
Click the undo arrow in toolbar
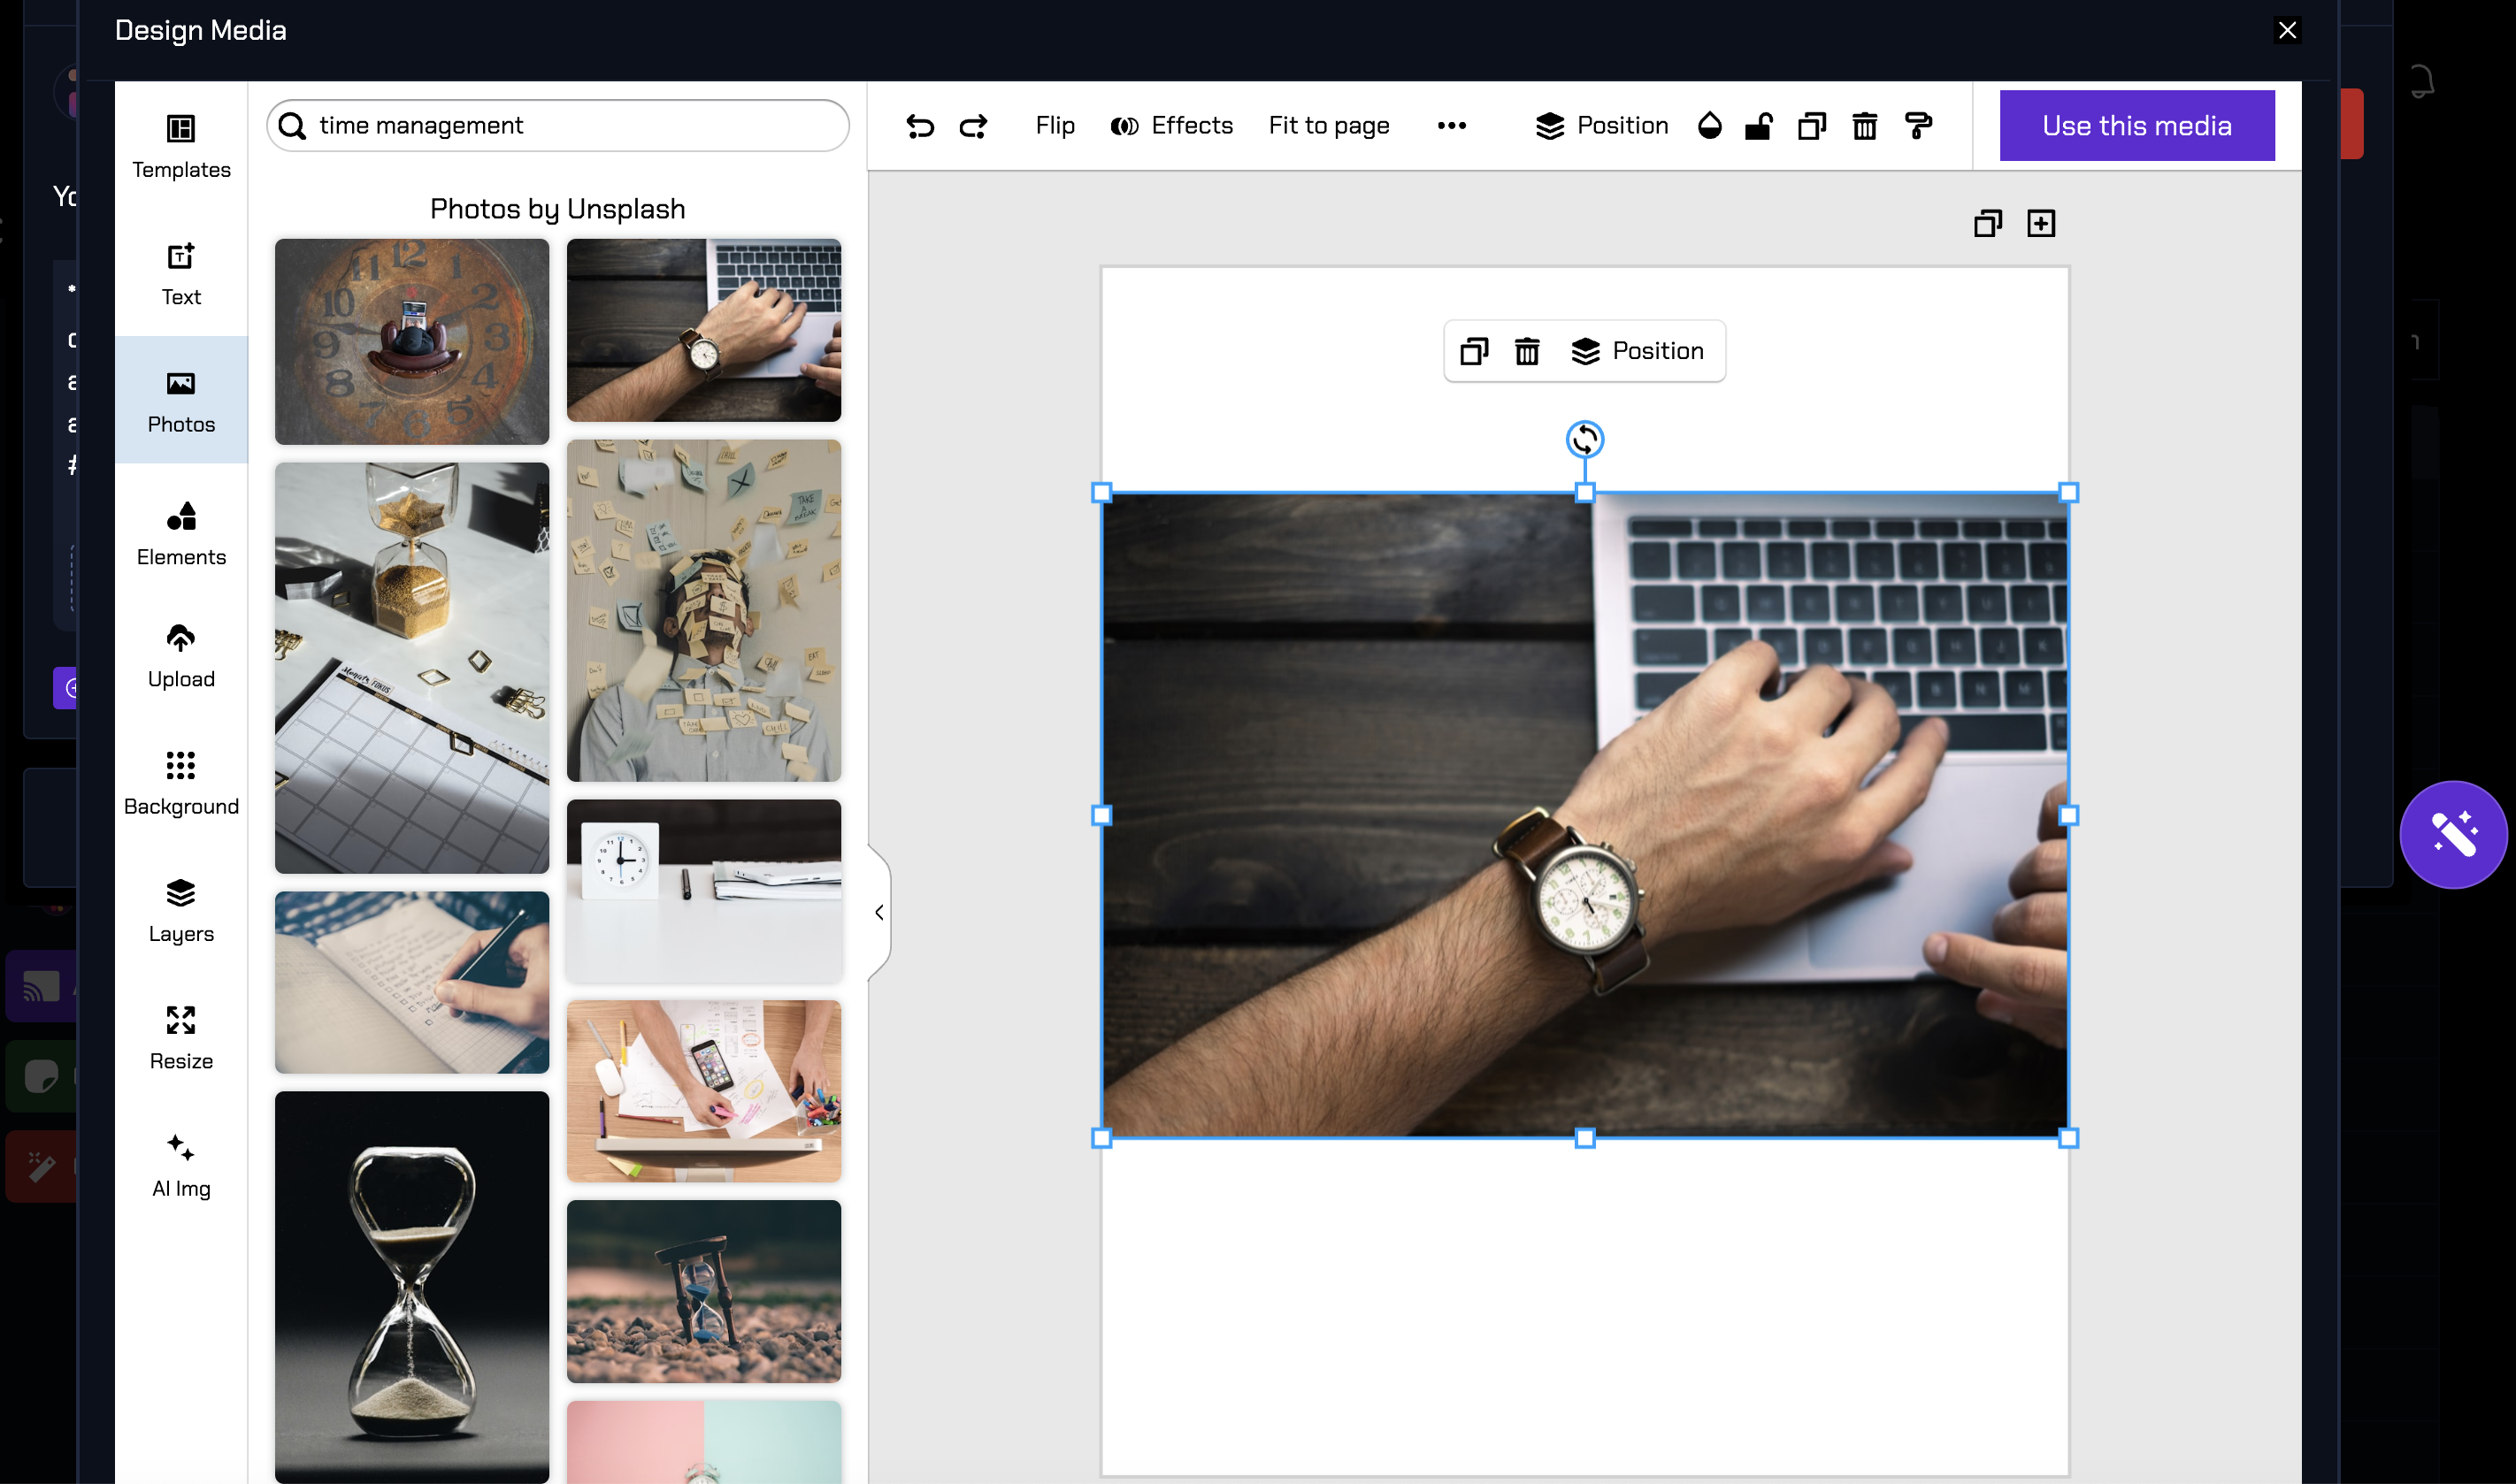coord(919,126)
